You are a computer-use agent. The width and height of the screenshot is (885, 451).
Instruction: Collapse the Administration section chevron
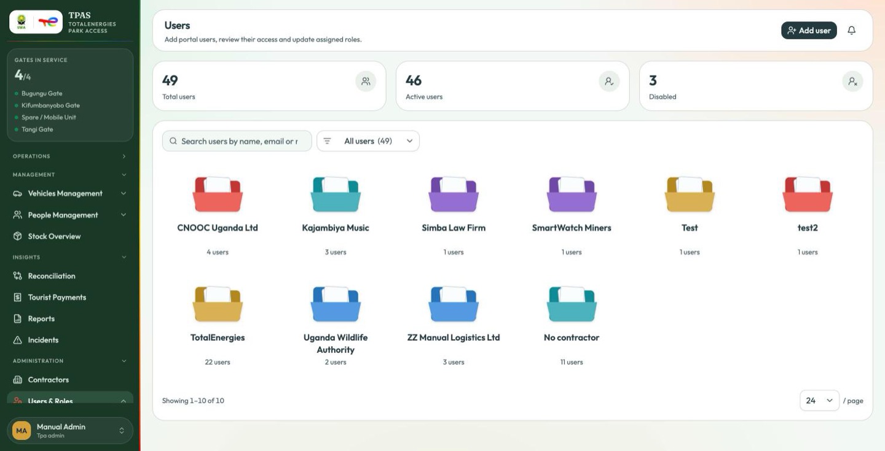point(124,361)
